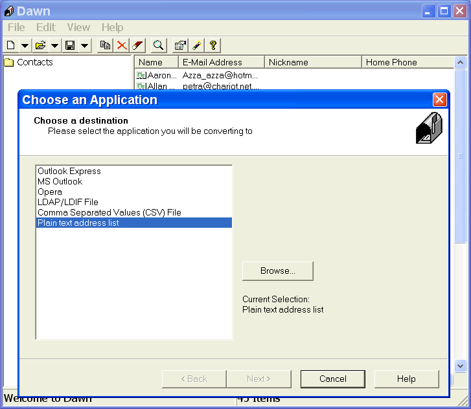Sort by E-Mail Address column header
This screenshot has width=471, height=409.
pos(222,62)
